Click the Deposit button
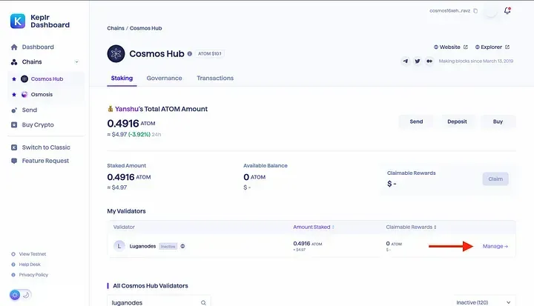 point(457,122)
